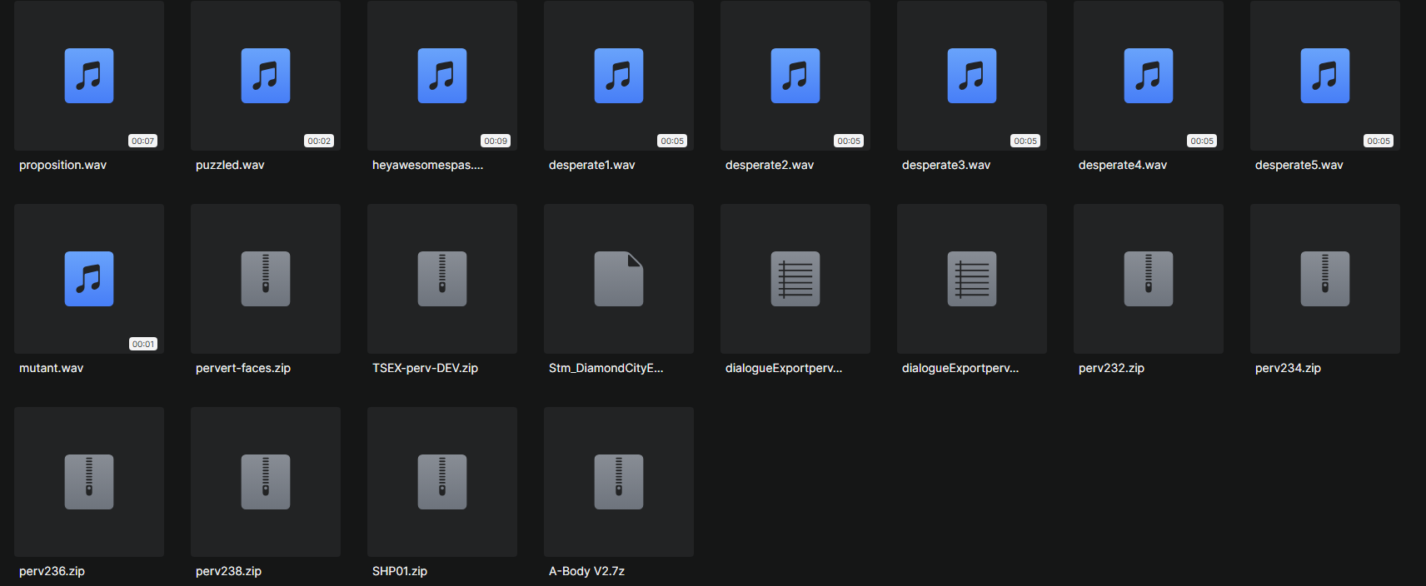The height and width of the screenshot is (586, 1426).
Task: Select the TSEX-perv-DEV.zip archive icon
Action: tap(442, 279)
